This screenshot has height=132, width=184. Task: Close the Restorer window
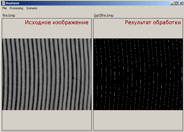(x=181, y=3)
